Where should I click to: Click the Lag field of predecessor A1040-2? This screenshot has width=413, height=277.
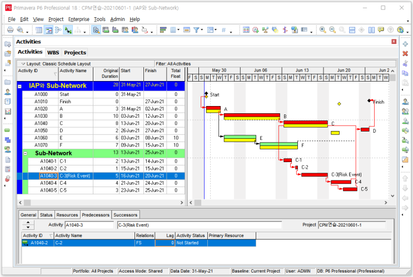(x=165, y=243)
